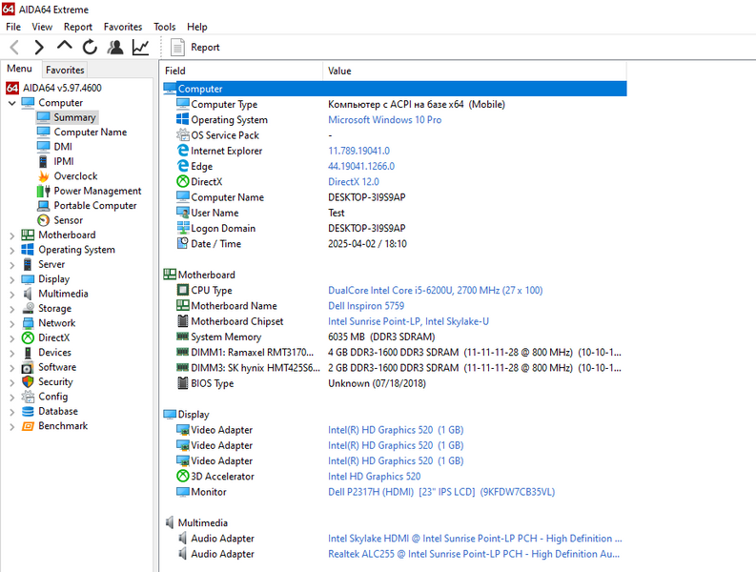Open the Dell Inspiron 5759 link

point(366,306)
